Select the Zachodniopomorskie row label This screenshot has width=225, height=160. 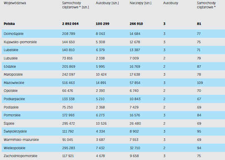click(x=21, y=156)
